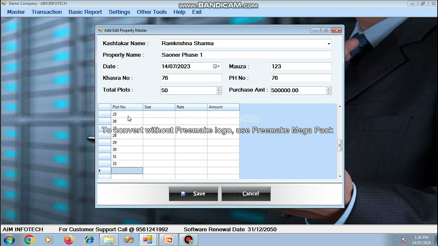The image size is (438, 246).
Task: Launch Firefox from the taskbar
Action: (x=69, y=240)
